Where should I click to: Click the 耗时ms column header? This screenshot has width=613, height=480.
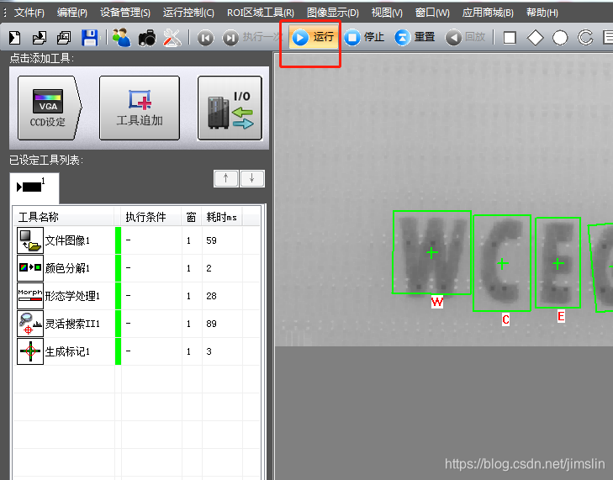(222, 217)
